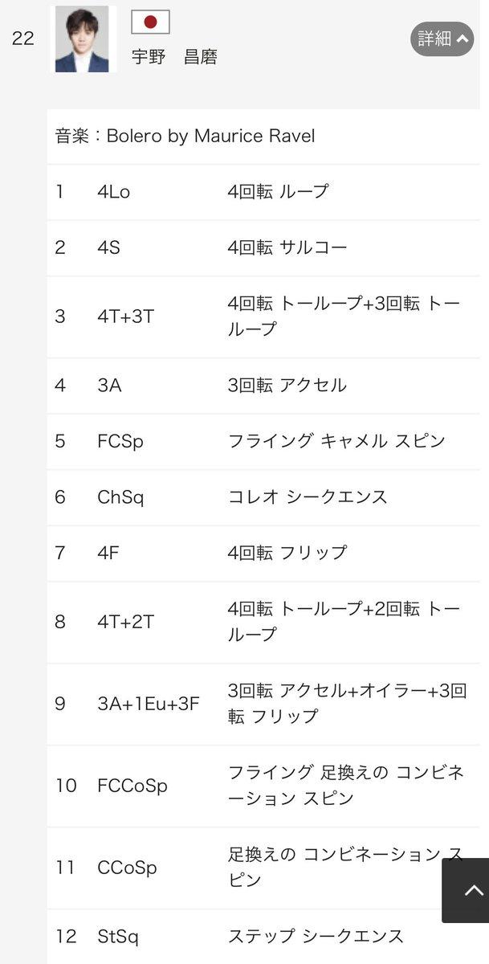The width and height of the screenshot is (489, 964).
Task: Click the rank number 22
Action: coord(23,39)
